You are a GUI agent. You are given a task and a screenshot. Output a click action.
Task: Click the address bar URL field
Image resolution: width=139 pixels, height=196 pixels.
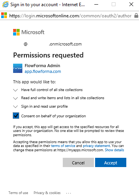(70, 16)
